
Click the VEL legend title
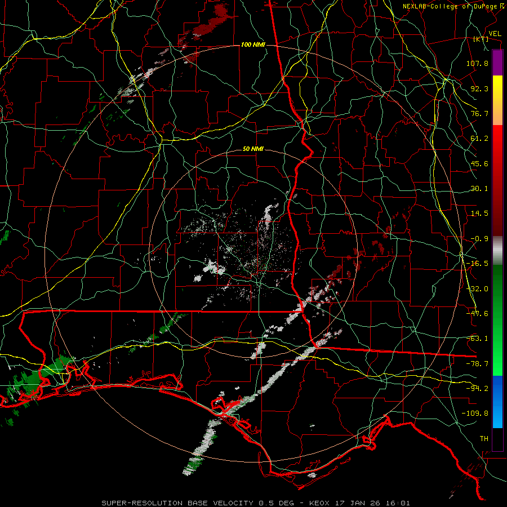[x=495, y=34]
